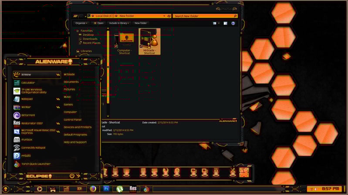Image resolution: width=348 pixels, height=195 pixels.
Task: Select the highlighted XnView start menu entry
Action: (x=37, y=75)
